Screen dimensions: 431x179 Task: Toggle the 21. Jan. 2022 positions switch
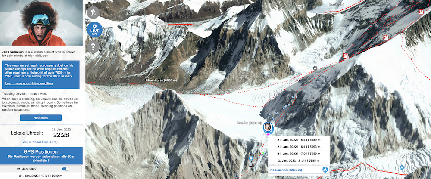66,169
